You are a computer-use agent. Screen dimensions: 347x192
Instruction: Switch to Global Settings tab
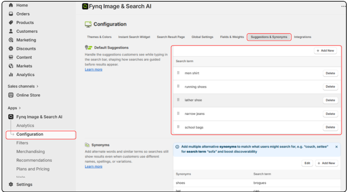[x=202, y=37]
